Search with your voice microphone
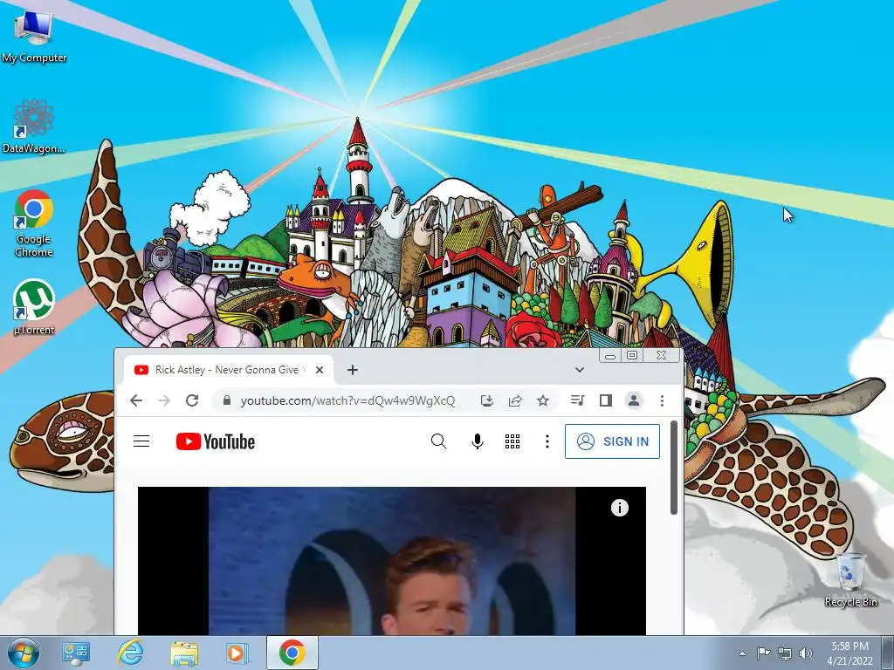Screen dimensions: 894x670 (478, 441)
